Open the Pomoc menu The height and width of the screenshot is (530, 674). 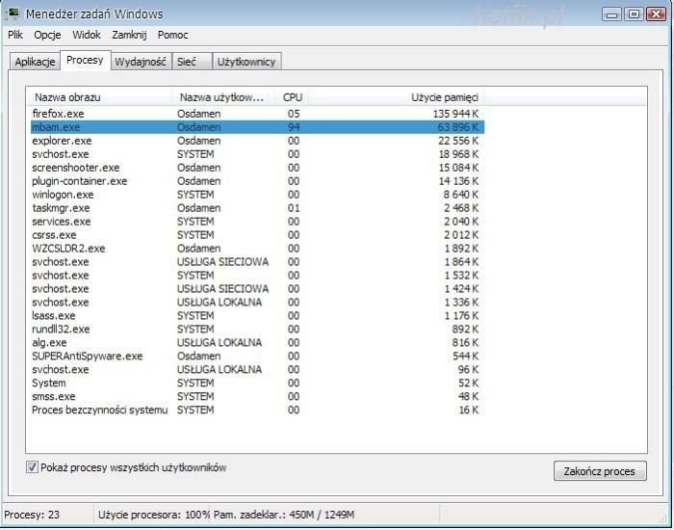coord(173,35)
